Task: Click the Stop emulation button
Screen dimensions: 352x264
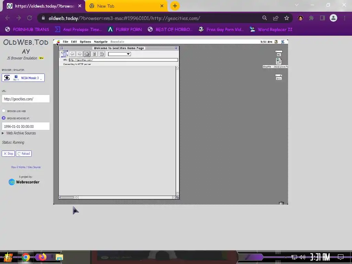Action: point(8,154)
